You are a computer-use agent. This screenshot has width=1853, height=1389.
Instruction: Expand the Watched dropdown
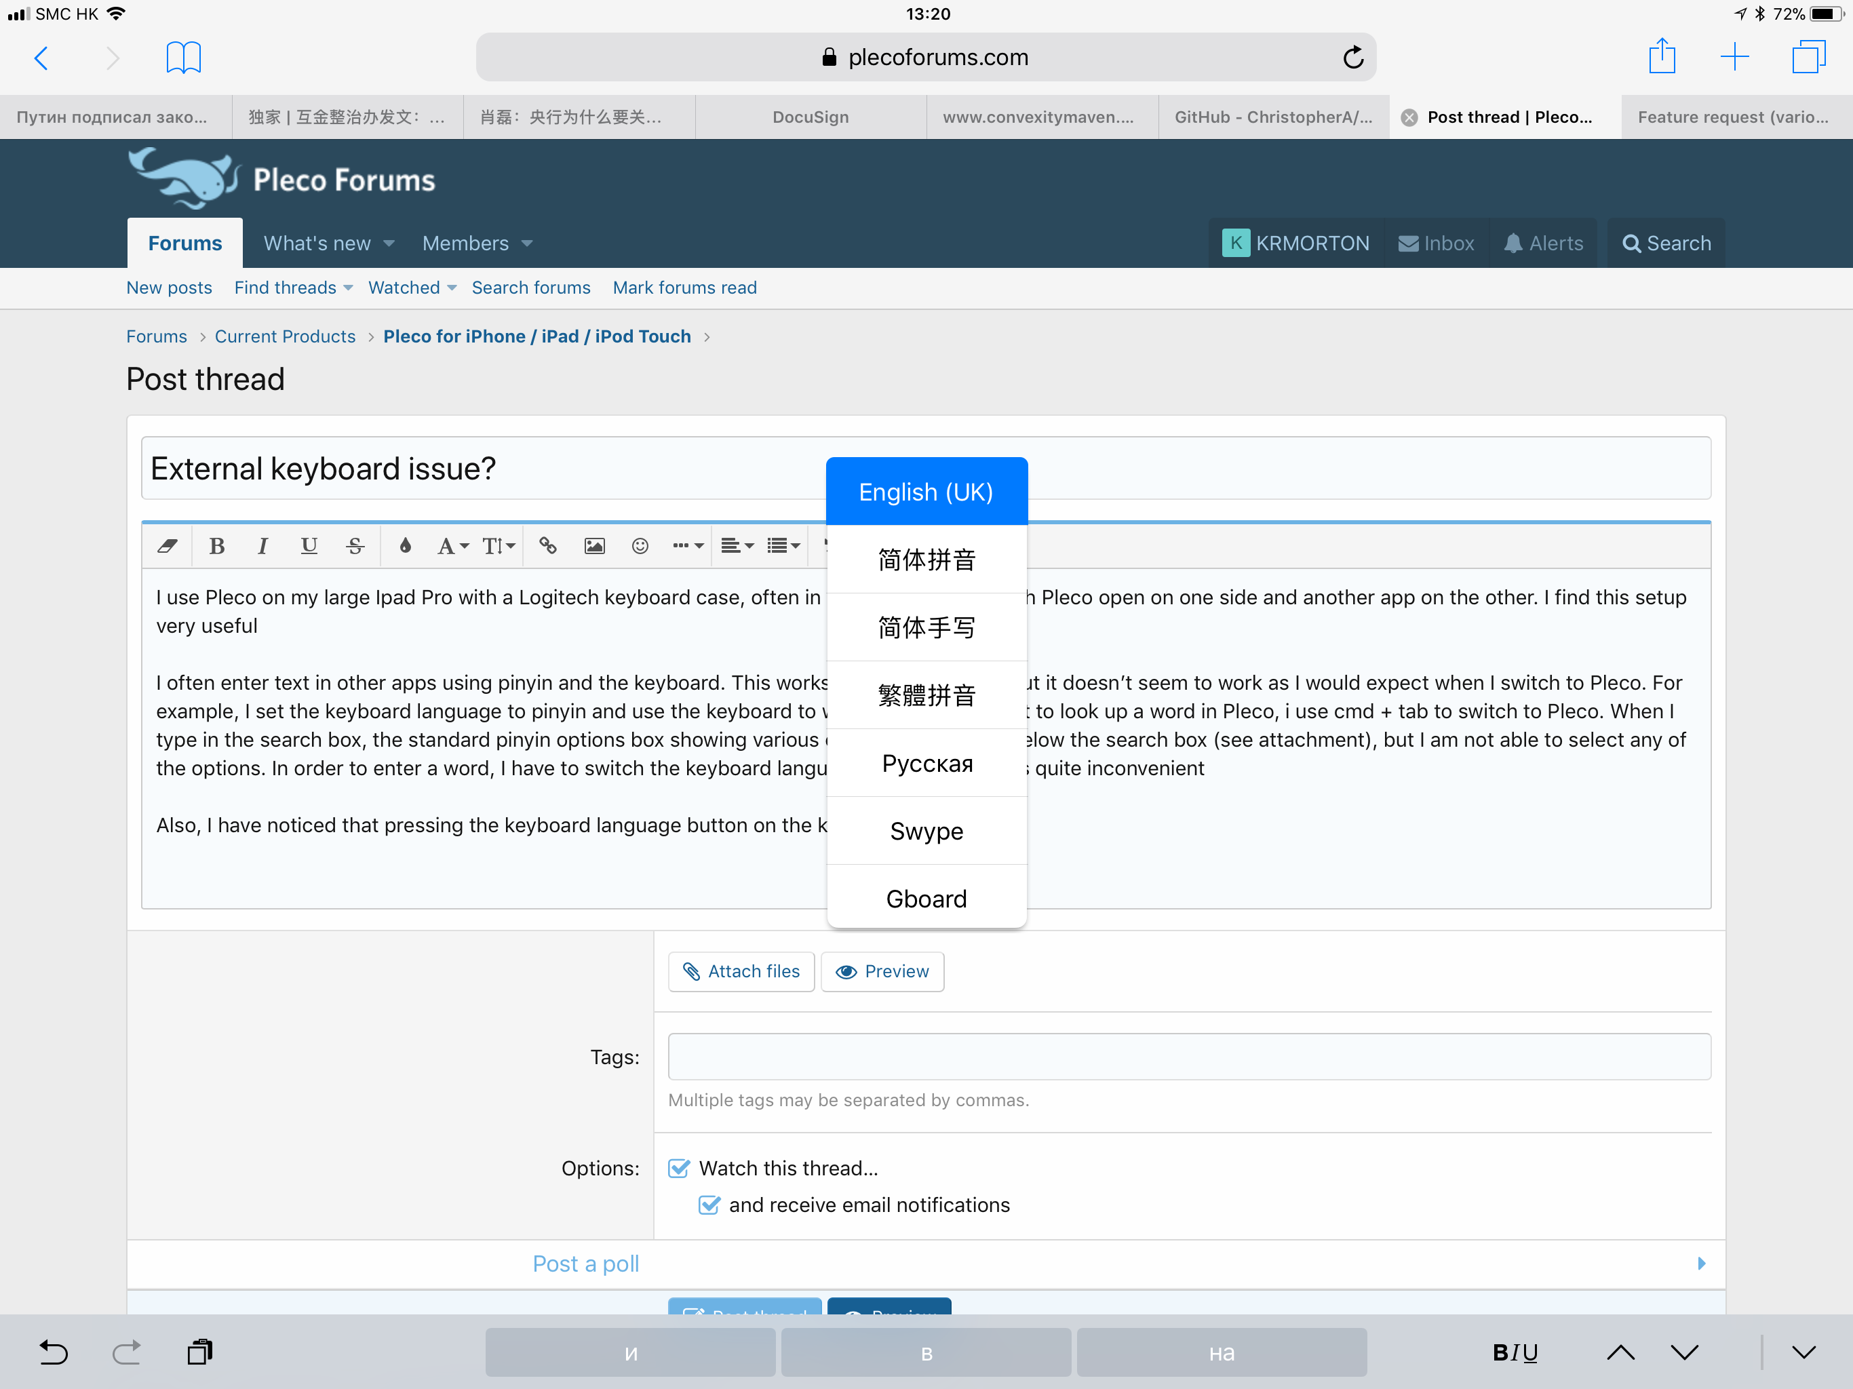452,288
